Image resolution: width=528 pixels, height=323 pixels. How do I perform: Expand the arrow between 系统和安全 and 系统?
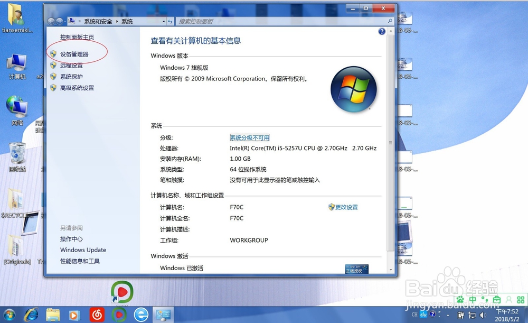point(117,21)
